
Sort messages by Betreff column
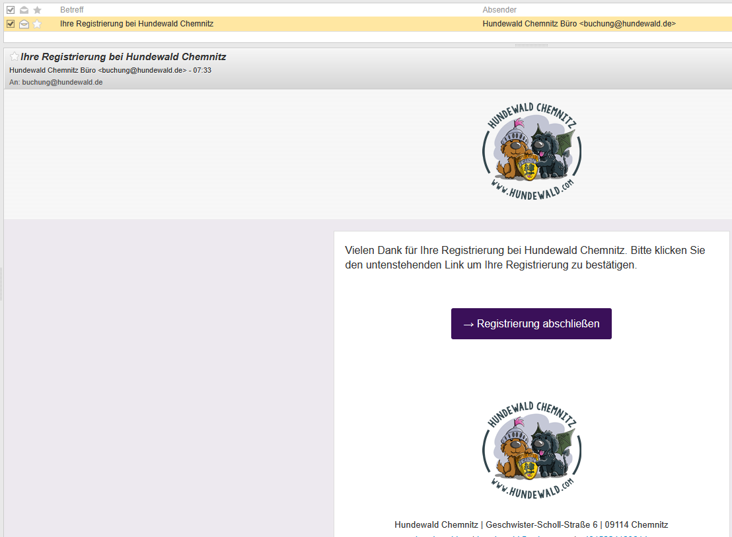pos(72,10)
